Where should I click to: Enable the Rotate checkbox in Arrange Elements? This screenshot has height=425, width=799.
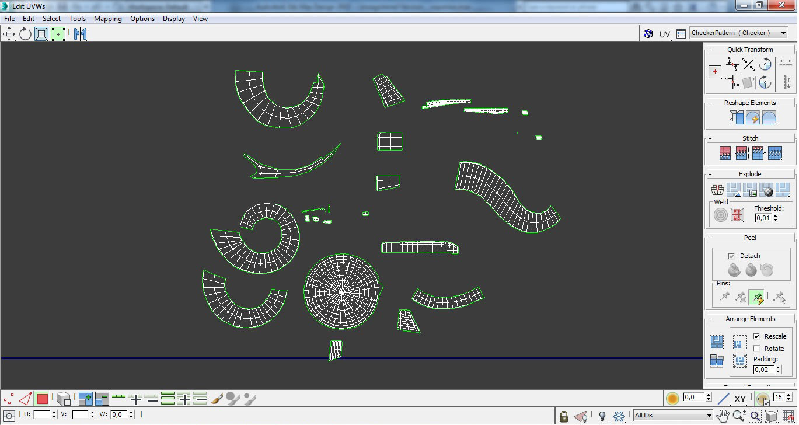point(756,349)
